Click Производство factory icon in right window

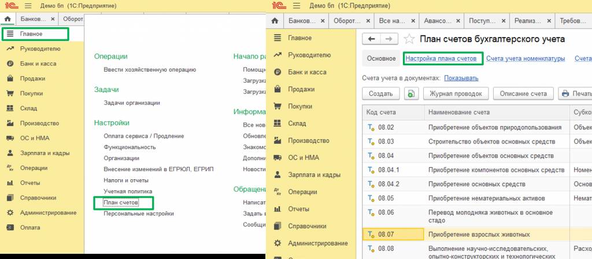(277, 140)
